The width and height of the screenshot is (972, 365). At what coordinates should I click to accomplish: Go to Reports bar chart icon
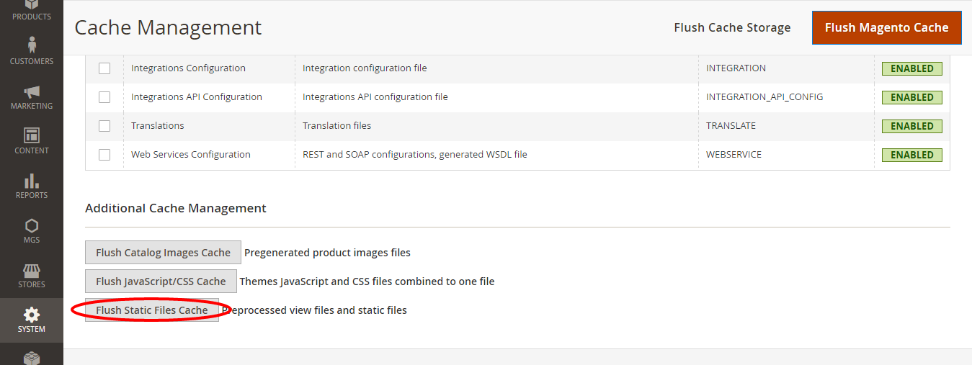pyautogui.click(x=31, y=185)
